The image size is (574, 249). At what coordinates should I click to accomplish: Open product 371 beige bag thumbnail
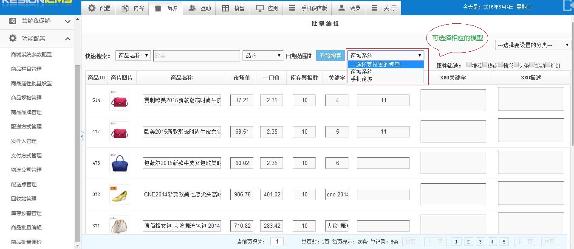pos(119,226)
